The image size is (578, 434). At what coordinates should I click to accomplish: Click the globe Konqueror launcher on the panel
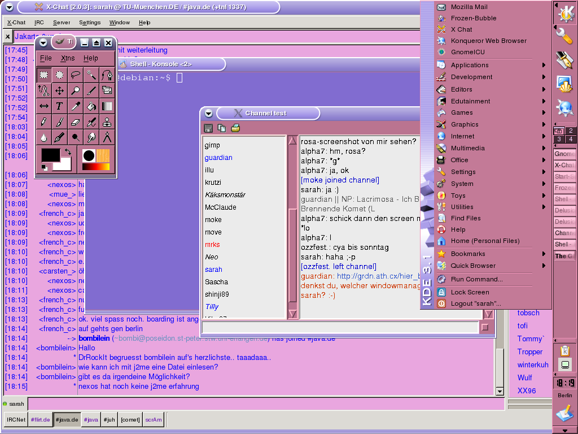tap(565, 108)
